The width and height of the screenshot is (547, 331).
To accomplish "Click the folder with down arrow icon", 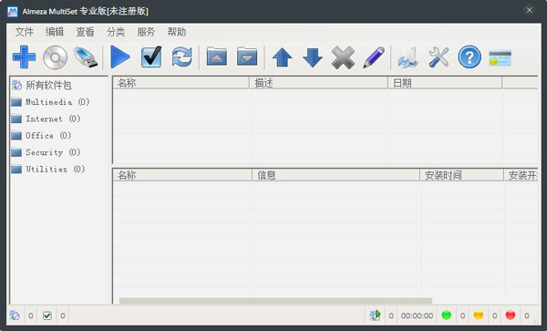I will [247, 57].
